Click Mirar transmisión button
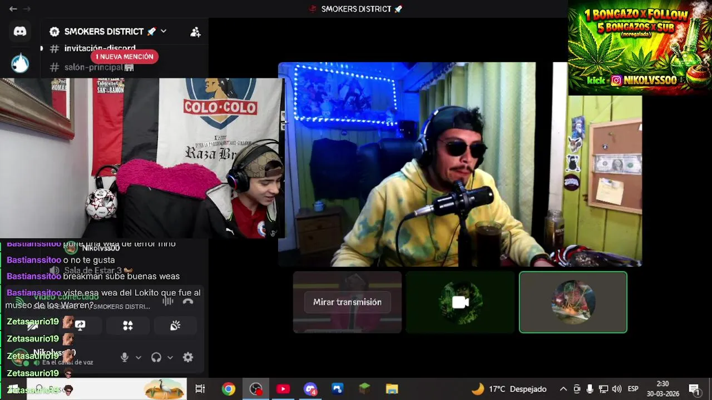 pyautogui.click(x=347, y=302)
